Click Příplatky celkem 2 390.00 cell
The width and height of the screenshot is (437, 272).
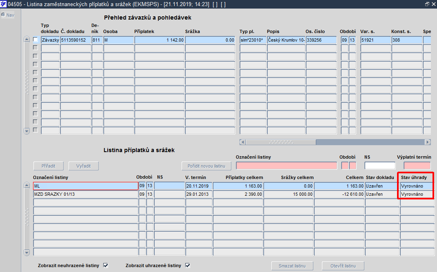pos(238,195)
